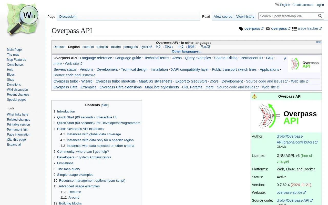
Task: Click the Help link in languages box
Action: [319, 42]
